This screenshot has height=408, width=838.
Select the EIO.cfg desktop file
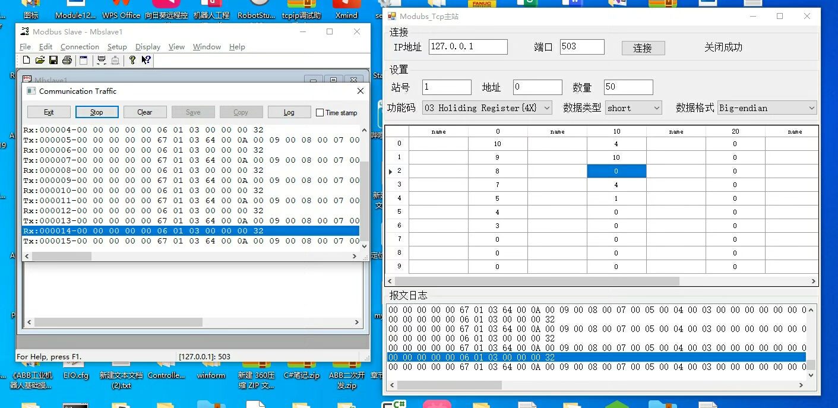point(75,371)
